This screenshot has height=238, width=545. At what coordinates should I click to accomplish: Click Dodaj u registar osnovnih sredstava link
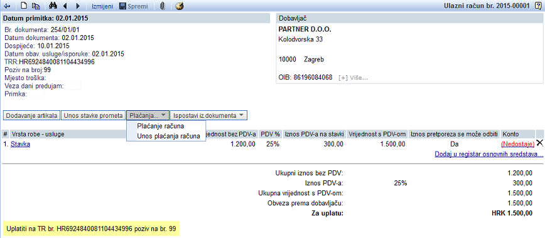488,154
